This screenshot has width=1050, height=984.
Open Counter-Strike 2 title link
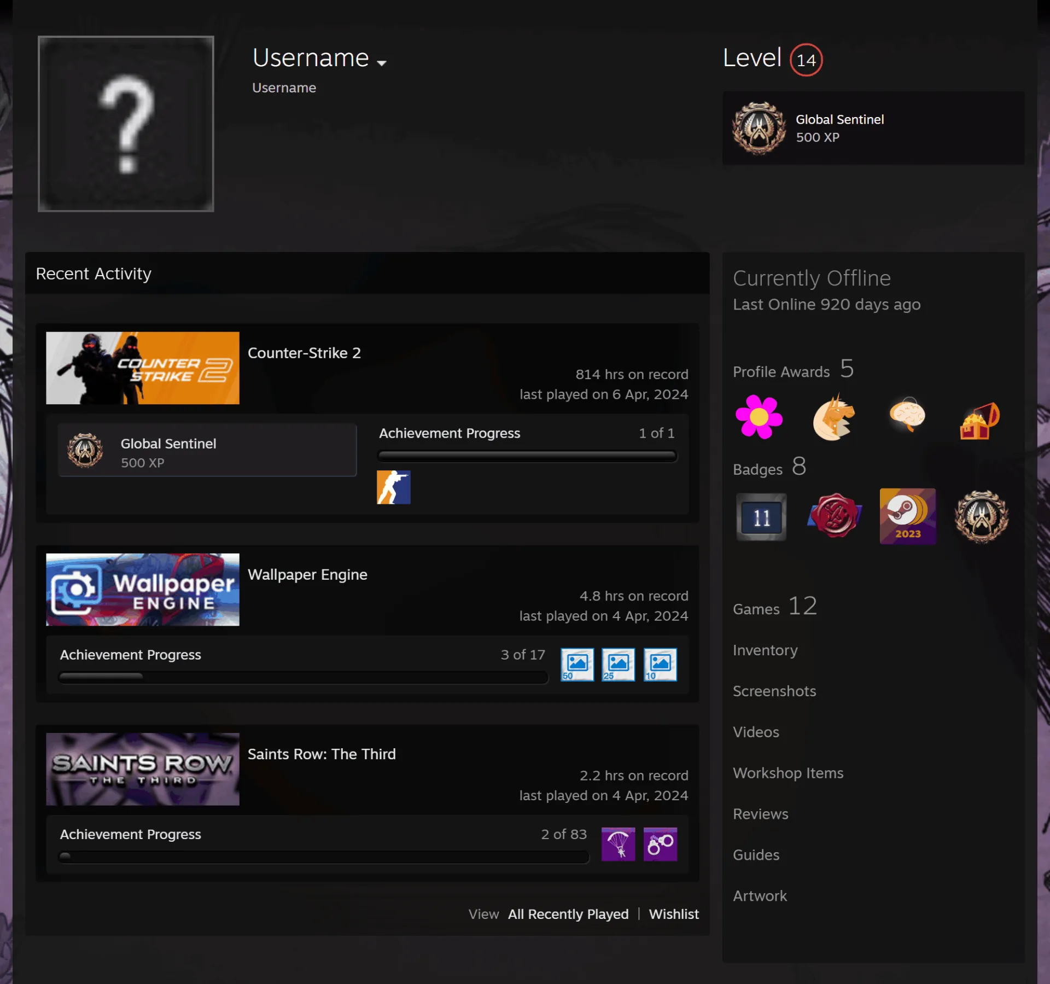pyautogui.click(x=304, y=353)
